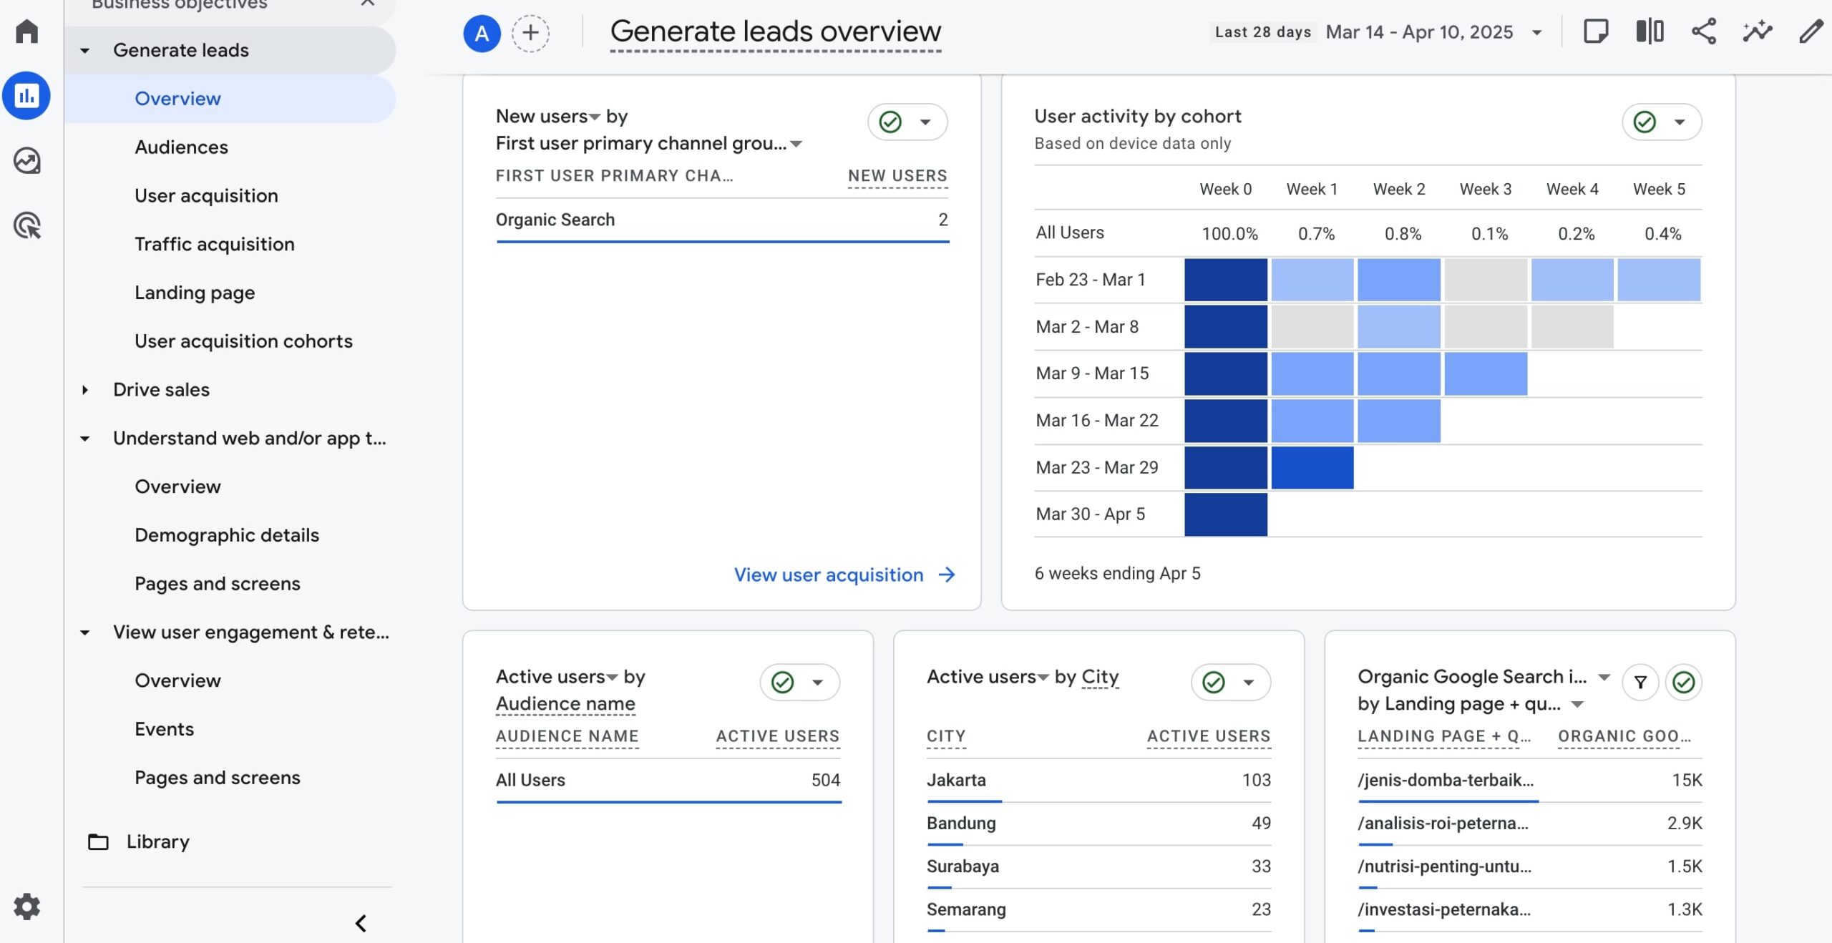1832x943 pixels.
Task: Click the Share this report icon
Action: point(1703,31)
